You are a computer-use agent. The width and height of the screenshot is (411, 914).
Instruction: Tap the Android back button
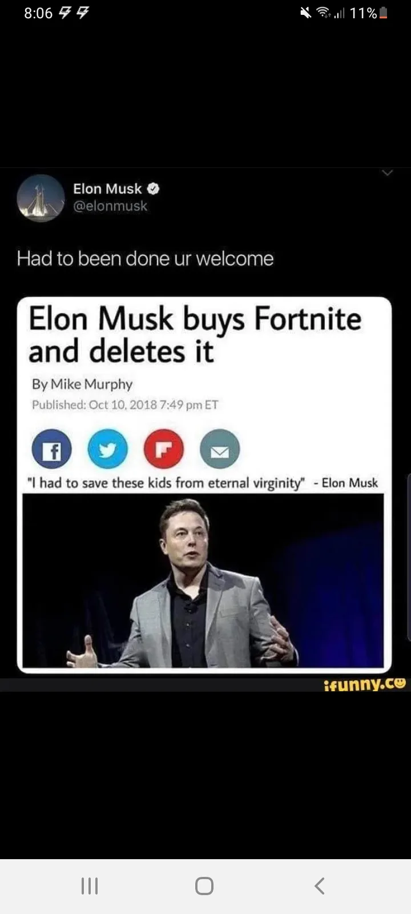(320, 886)
